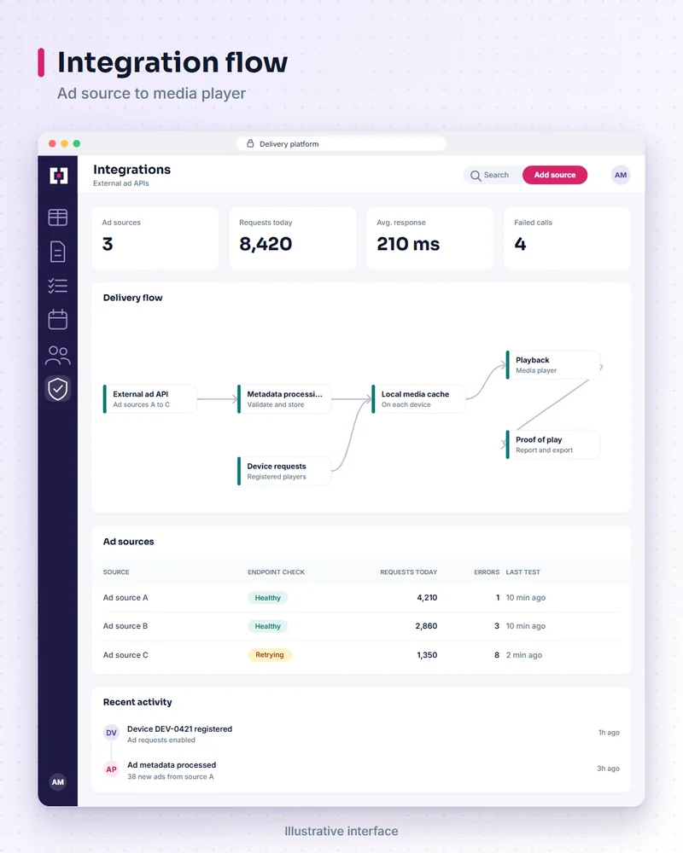Open the document page icon in the sidebar
Image resolution: width=683 pixels, height=853 pixels.
point(58,252)
